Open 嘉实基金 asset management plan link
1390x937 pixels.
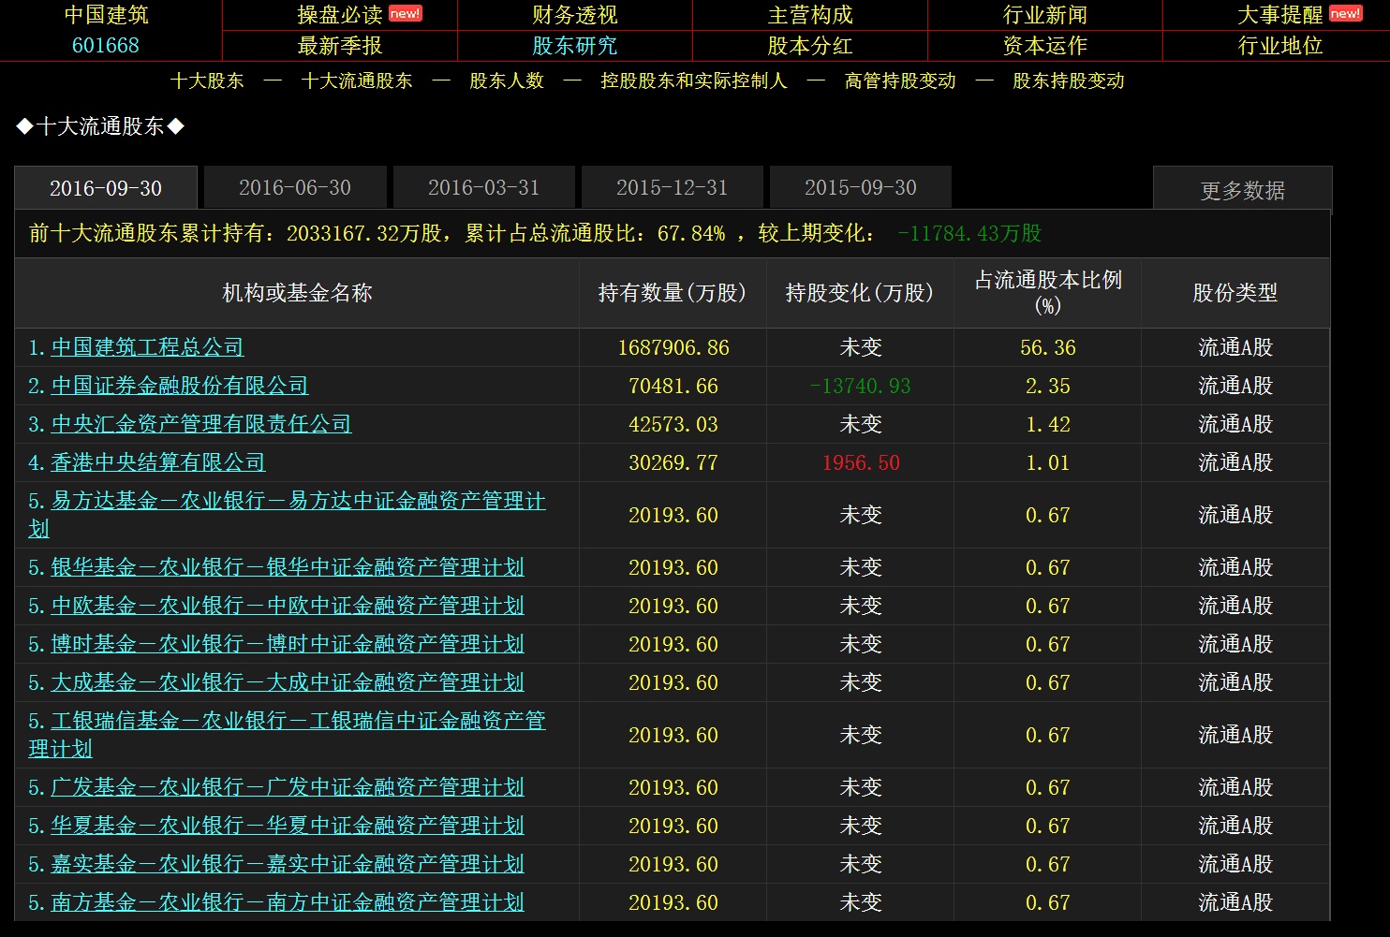tap(288, 864)
